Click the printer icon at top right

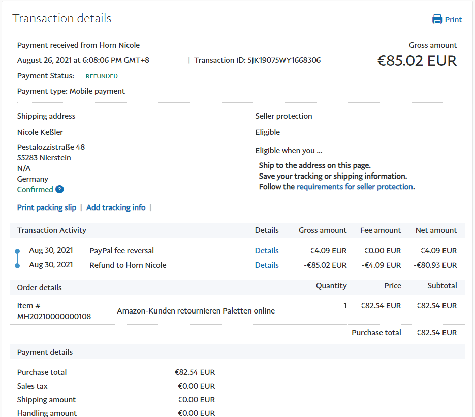[x=437, y=20]
